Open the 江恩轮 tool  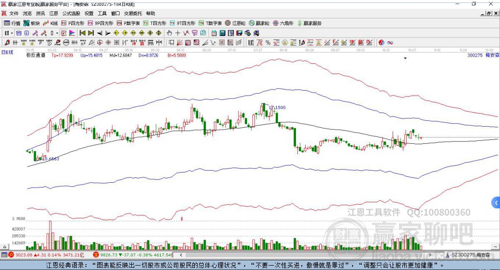pos(235,23)
